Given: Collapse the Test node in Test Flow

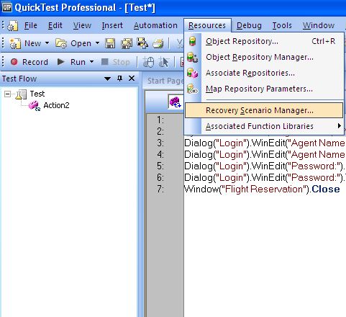Looking at the screenshot, I should tap(7, 94).
